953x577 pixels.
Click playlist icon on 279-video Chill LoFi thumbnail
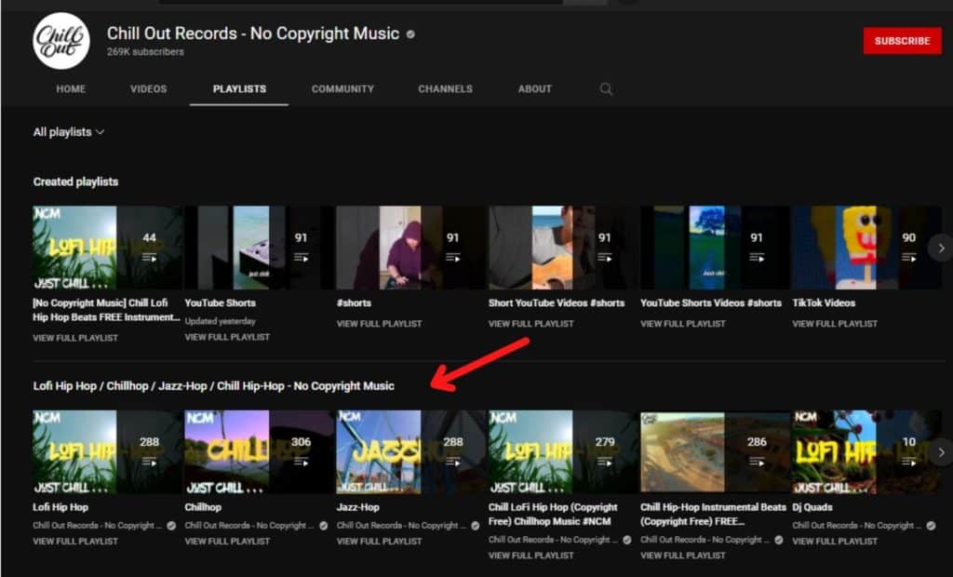[x=605, y=463]
